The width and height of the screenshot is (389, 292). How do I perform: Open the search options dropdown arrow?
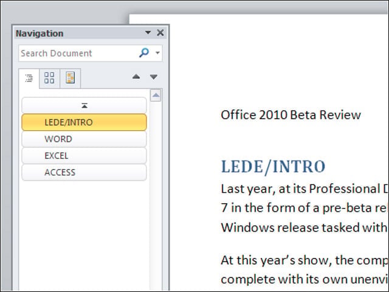157,53
